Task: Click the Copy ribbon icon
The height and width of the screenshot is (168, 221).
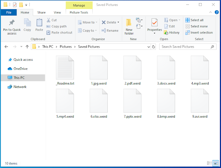Action: (x=27, y=22)
